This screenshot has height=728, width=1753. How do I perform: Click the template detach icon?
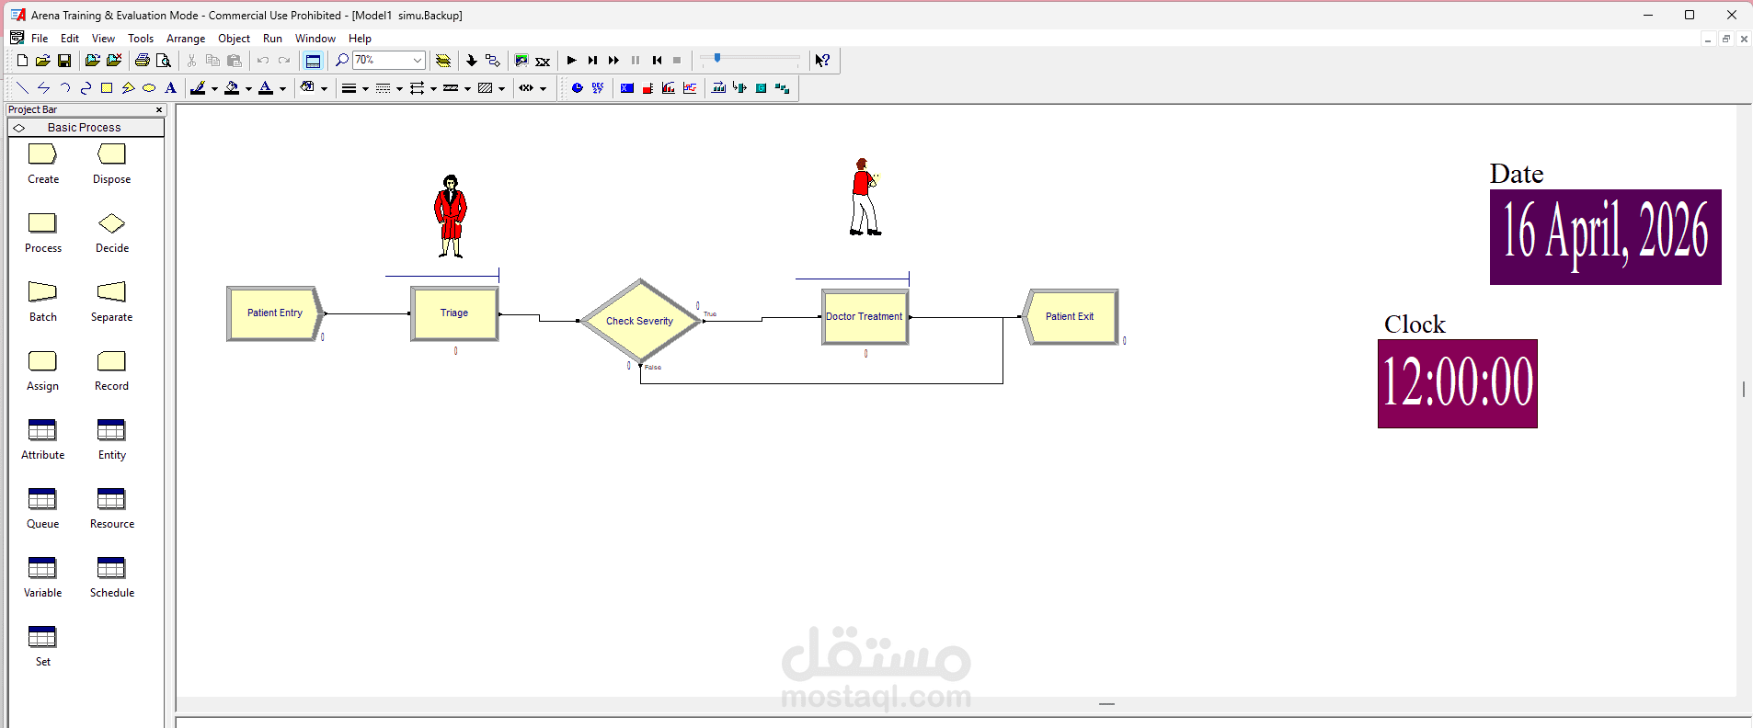coord(114,61)
